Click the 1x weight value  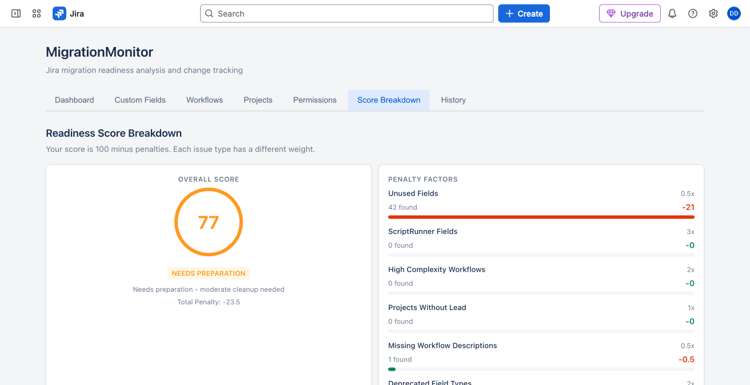(691, 308)
